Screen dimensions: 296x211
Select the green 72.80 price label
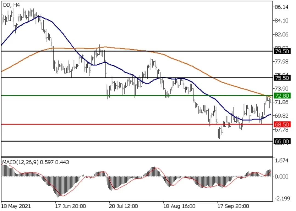[282, 96]
